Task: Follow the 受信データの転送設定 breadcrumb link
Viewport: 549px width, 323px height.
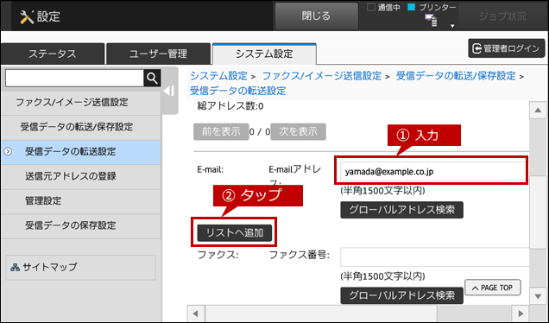Action: pos(237,91)
